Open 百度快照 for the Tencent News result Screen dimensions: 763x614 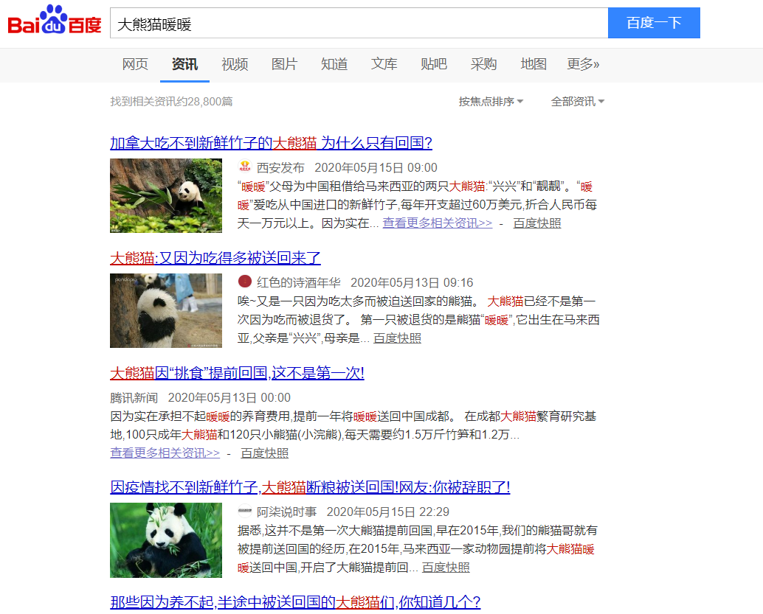(x=264, y=453)
